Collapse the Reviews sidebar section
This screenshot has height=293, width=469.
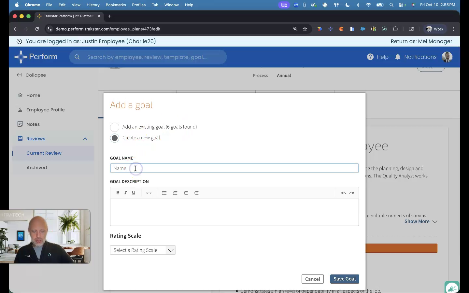click(x=85, y=139)
